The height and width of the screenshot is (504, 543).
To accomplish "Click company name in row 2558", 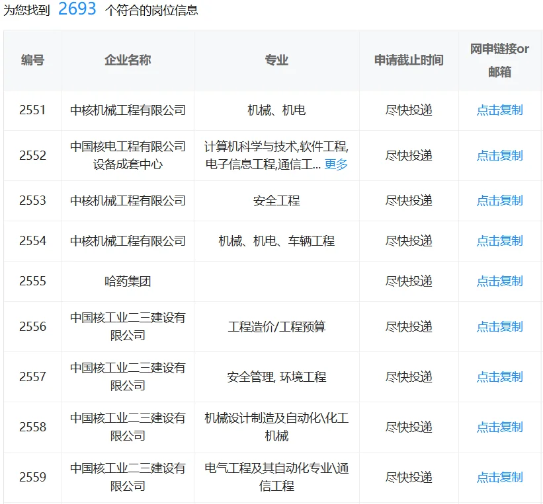I will (x=128, y=427).
